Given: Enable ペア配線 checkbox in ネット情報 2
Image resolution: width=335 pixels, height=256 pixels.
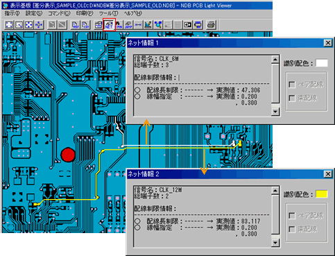Looking at the screenshot, I should tap(292, 216).
